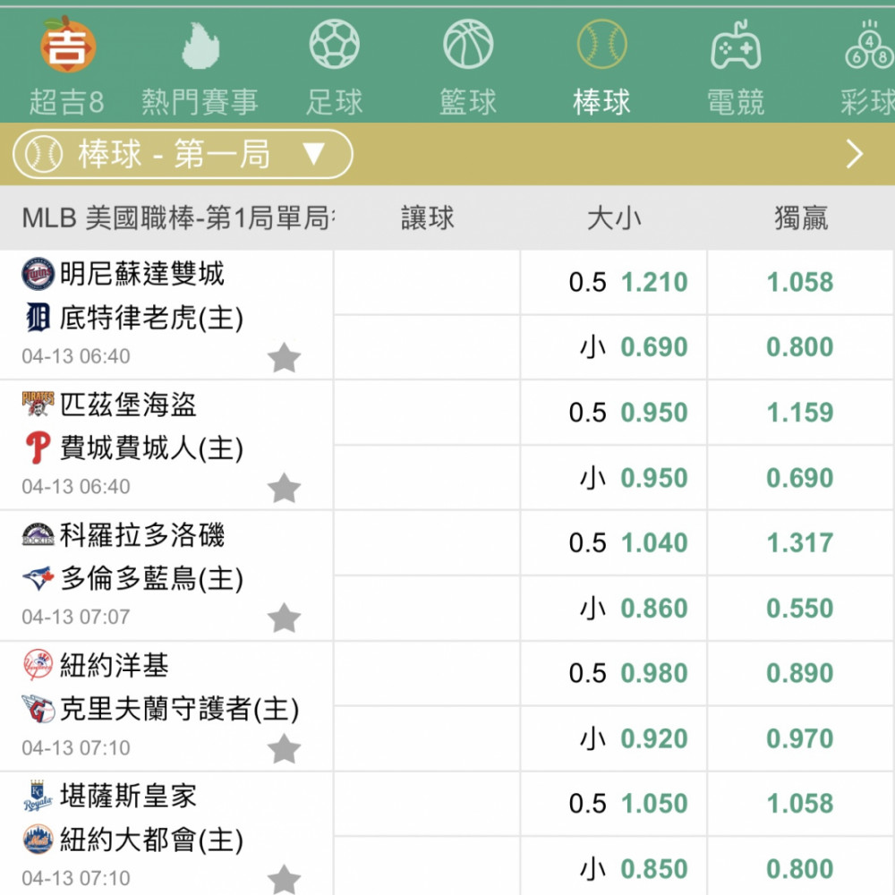The height and width of the screenshot is (895, 895).
Task: Click the Toronto Blue Jays team logo
Action: point(38,578)
